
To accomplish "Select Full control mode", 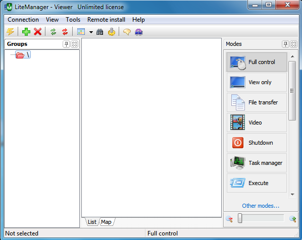I will pyautogui.click(x=257, y=62).
